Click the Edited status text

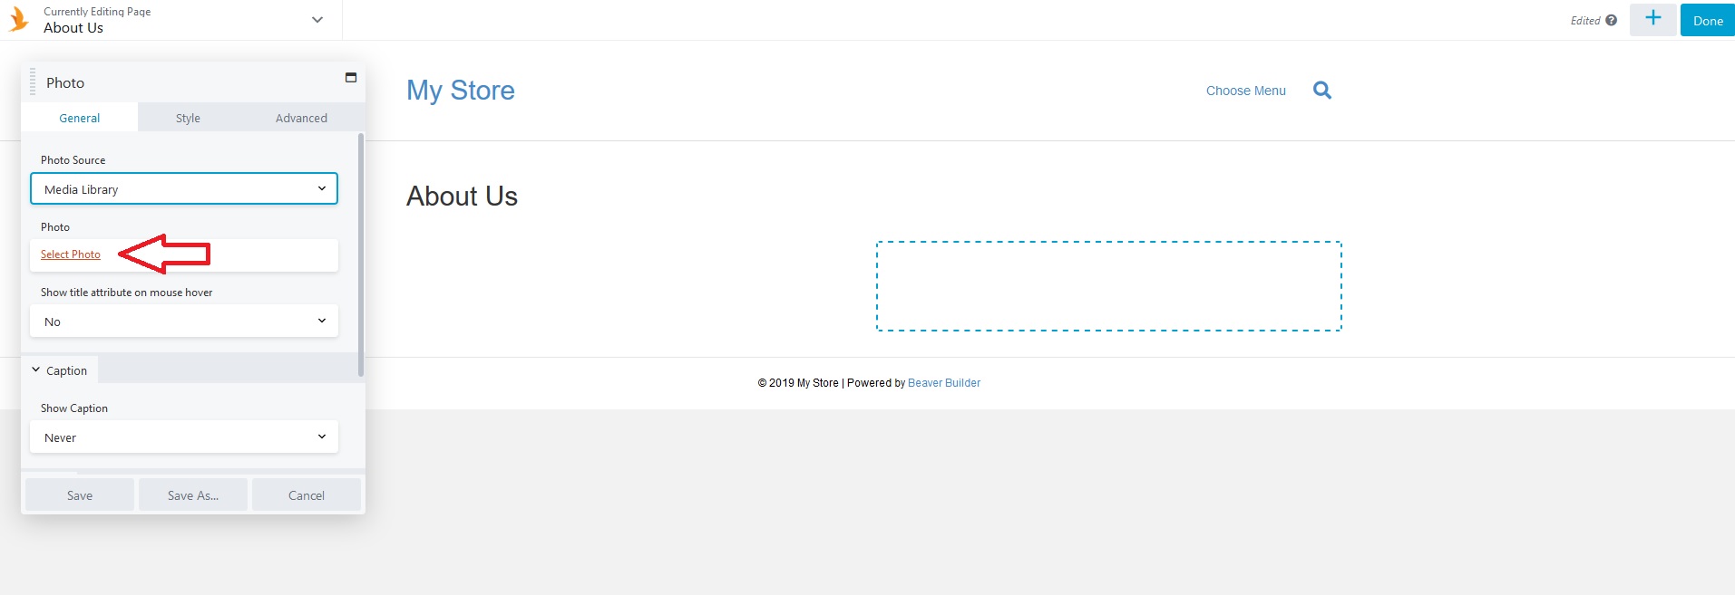(1585, 21)
